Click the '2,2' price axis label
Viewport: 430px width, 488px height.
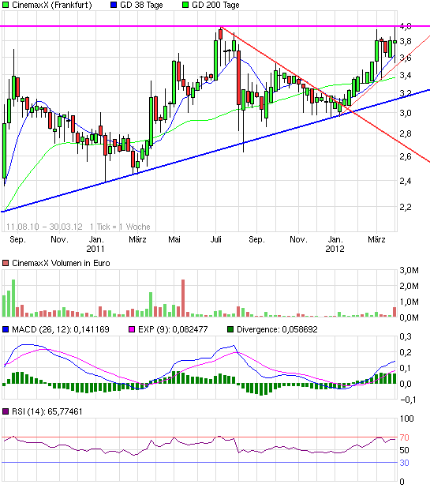[x=406, y=207]
